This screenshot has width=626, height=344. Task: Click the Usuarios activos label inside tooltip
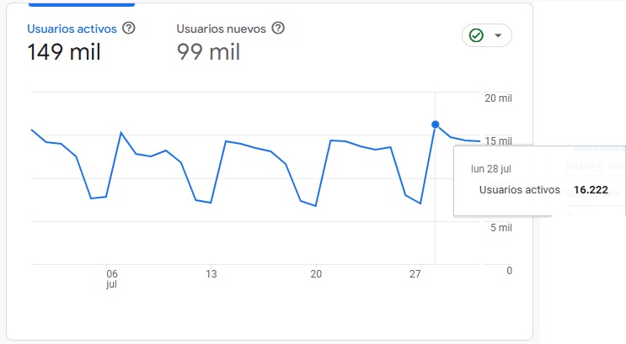pyautogui.click(x=519, y=190)
